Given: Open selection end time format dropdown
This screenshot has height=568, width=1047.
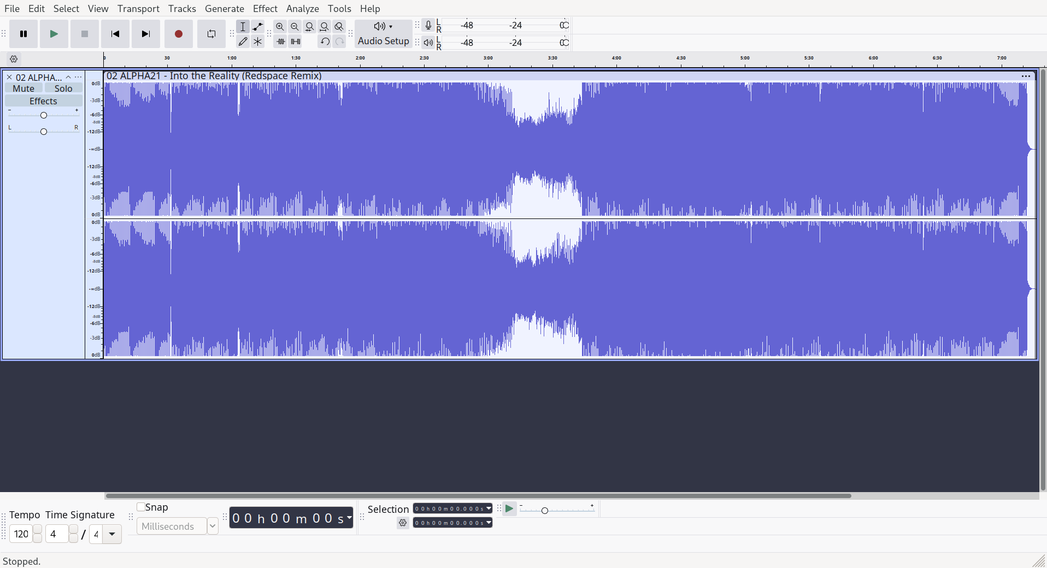Looking at the screenshot, I should [x=489, y=523].
